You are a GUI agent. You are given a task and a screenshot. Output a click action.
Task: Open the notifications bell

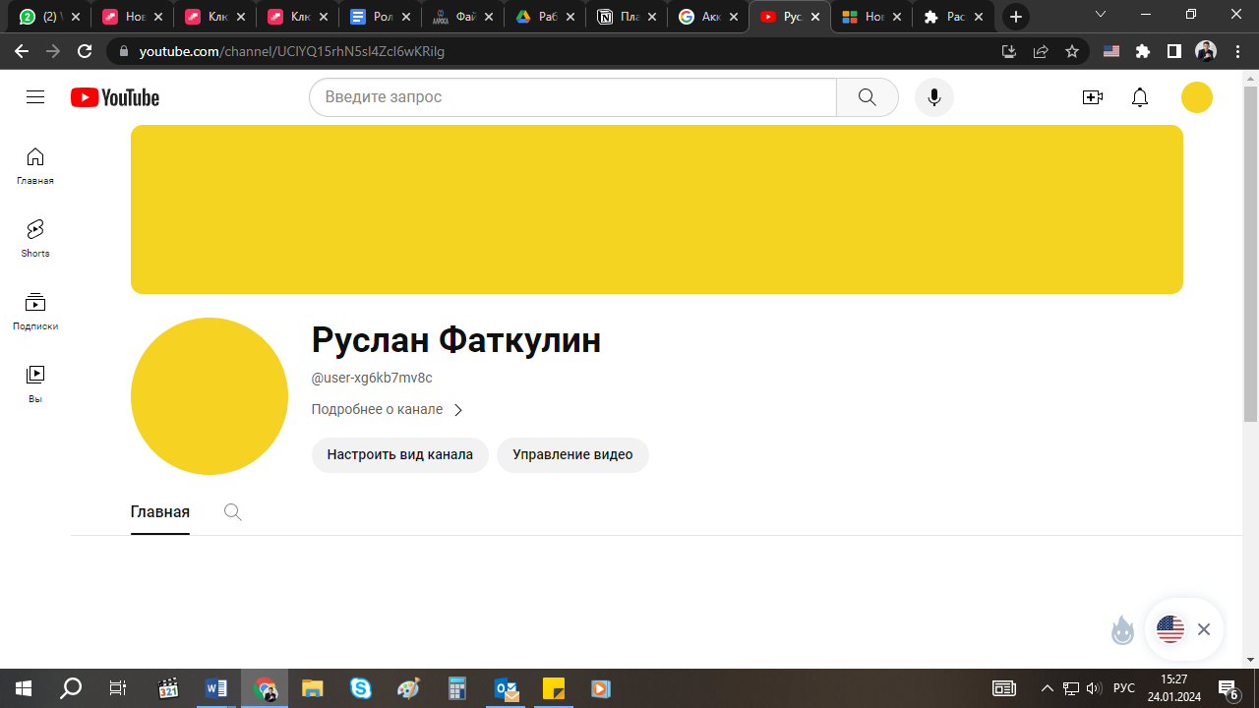(x=1140, y=97)
